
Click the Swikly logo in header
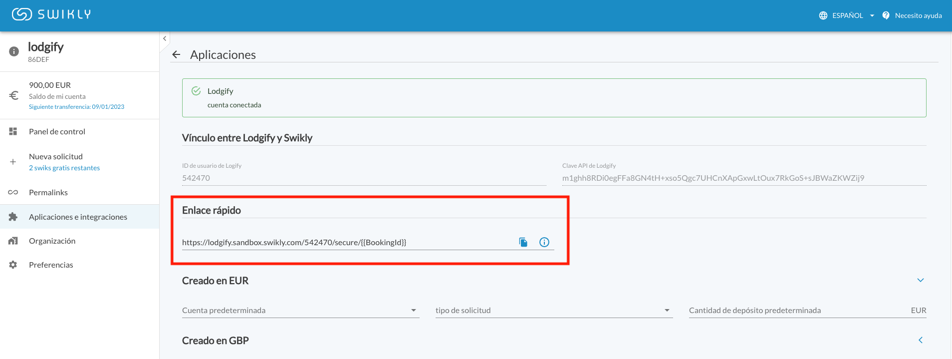click(x=51, y=14)
